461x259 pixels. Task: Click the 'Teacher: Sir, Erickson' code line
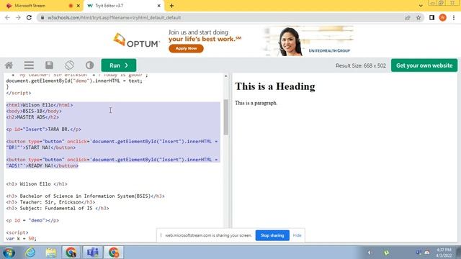[50, 202]
